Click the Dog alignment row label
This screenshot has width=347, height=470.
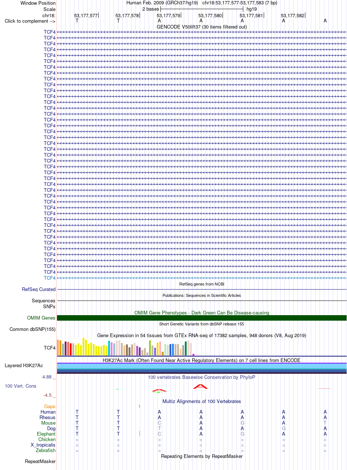pos(52,428)
